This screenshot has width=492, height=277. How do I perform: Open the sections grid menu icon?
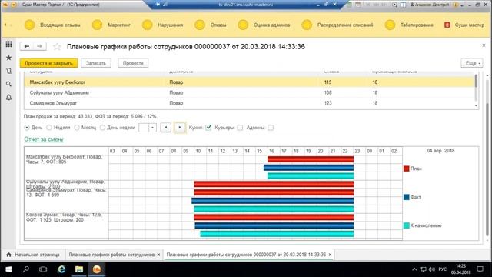point(8,45)
